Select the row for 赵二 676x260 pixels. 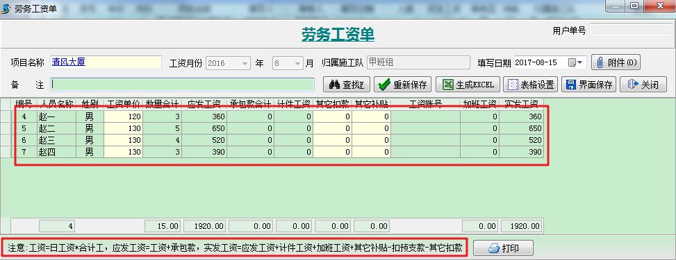coord(278,128)
